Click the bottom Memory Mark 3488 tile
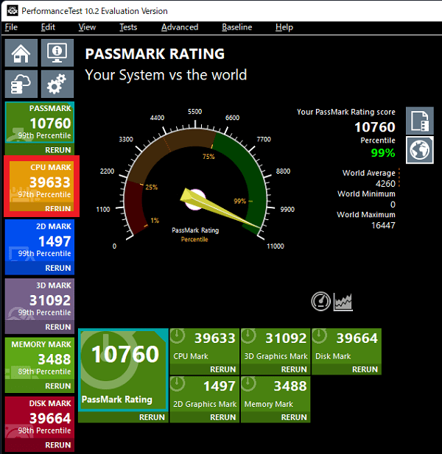This screenshot has height=454, width=442. coord(276,394)
